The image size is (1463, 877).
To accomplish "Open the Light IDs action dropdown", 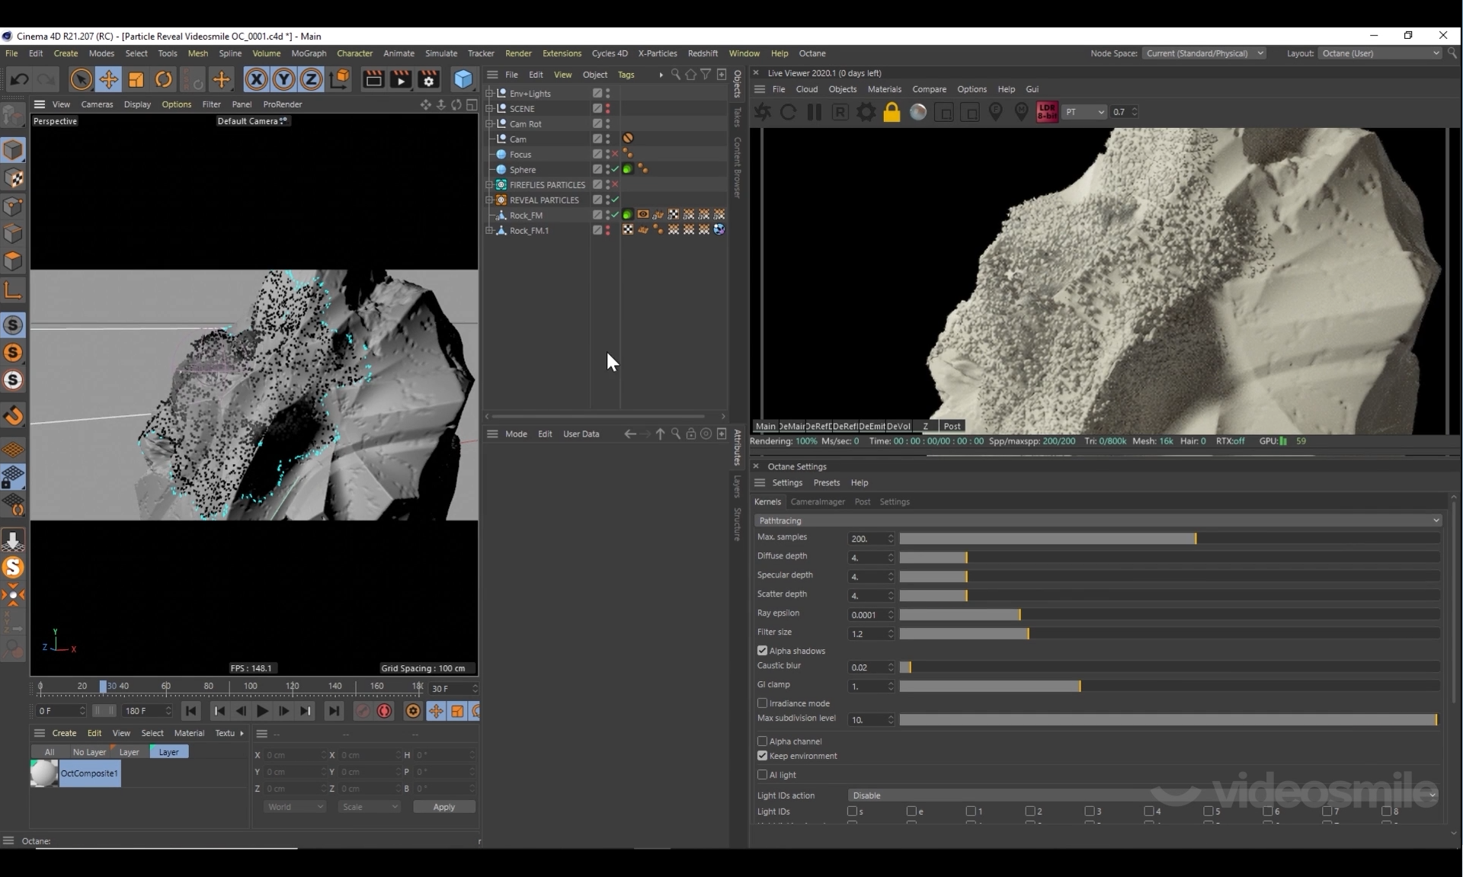I will pos(1143,795).
